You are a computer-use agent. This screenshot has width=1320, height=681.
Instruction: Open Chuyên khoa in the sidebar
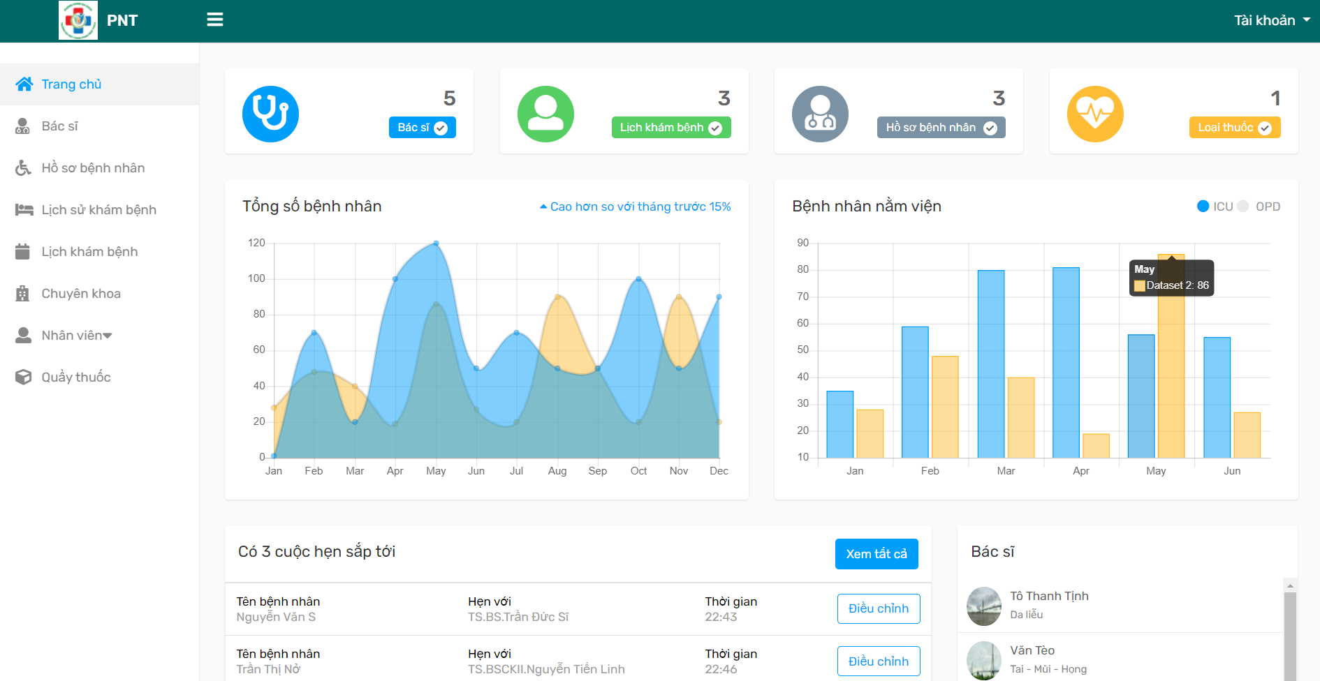(100, 294)
